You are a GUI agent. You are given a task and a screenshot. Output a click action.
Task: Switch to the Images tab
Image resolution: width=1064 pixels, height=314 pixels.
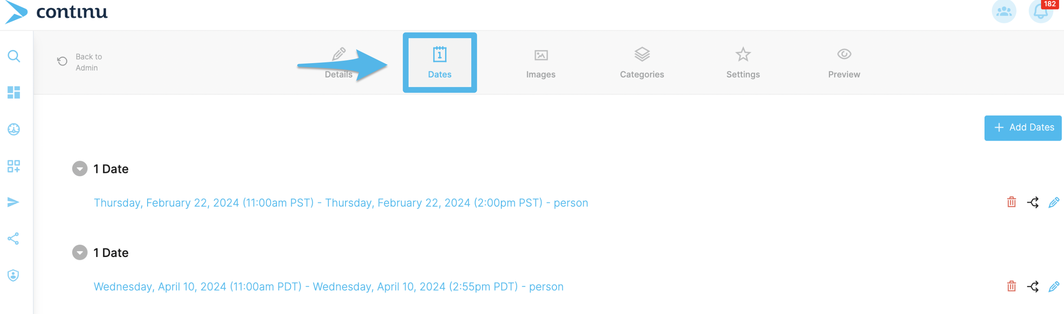(541, 63)
